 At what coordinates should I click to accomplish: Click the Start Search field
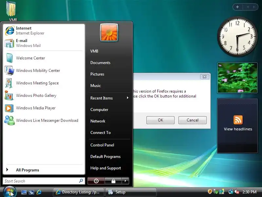[x=44, y=181]
